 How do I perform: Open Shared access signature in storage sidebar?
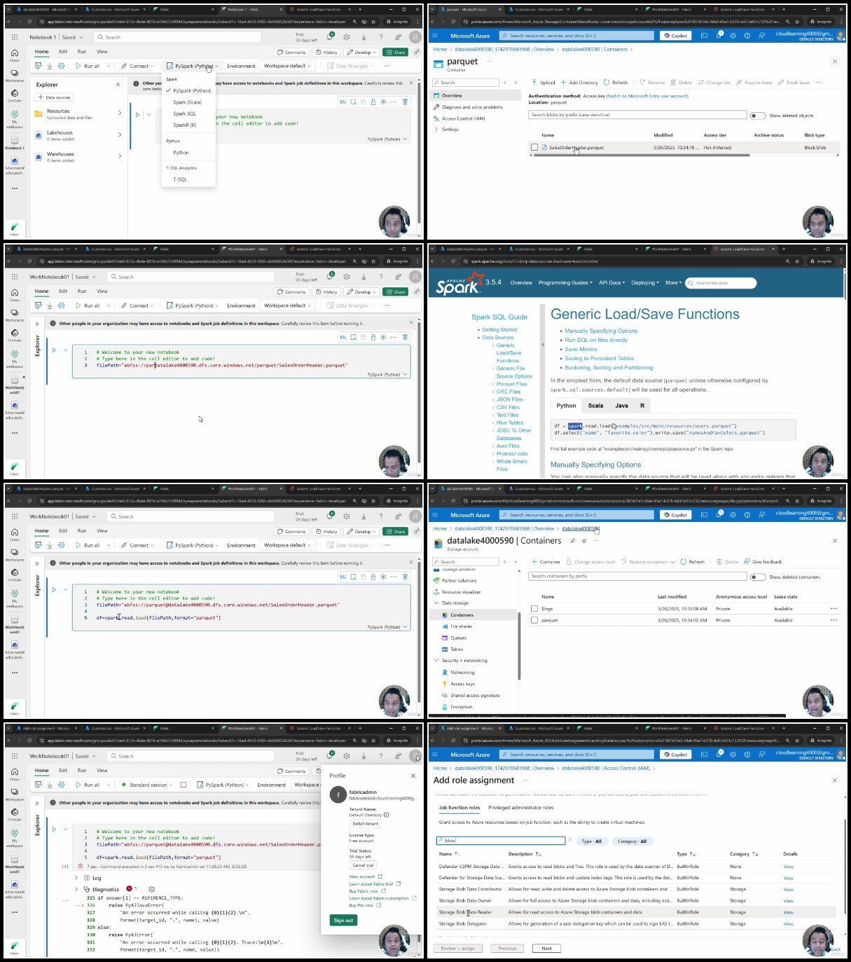(x=475, y=696)
